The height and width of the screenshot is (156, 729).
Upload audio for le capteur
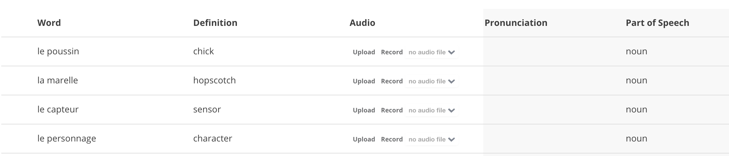[364, 111]
